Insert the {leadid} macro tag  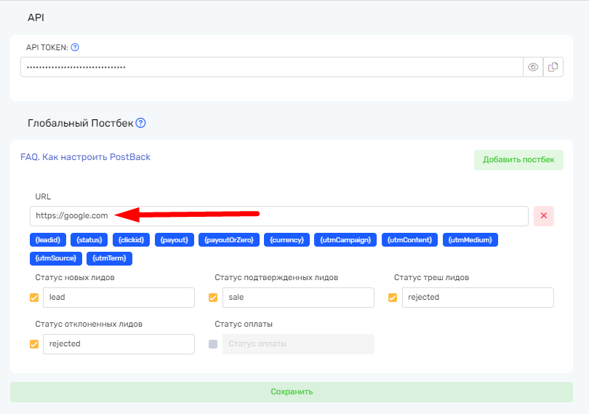pyautogui.click(x=49, y=239)
